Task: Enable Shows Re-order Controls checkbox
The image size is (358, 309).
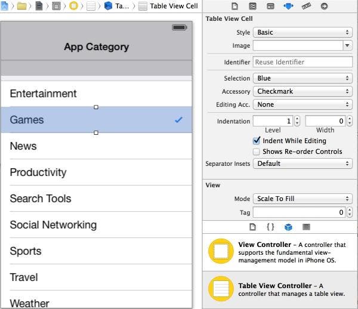Action: pos(257,152)
